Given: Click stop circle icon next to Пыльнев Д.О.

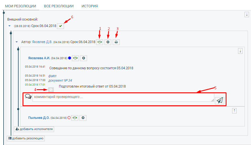Looking at the screenshot, I should click(83, 118).
